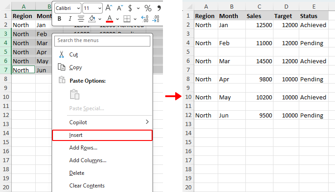Click Clear Contents option
The image size is (335, 192).
click(86, 186)
